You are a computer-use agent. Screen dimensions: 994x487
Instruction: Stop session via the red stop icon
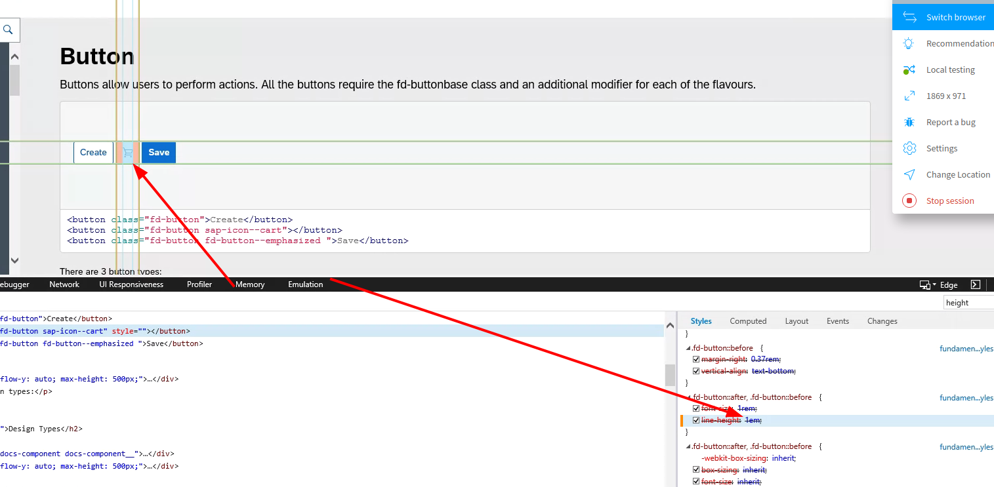tap(909, 201)
